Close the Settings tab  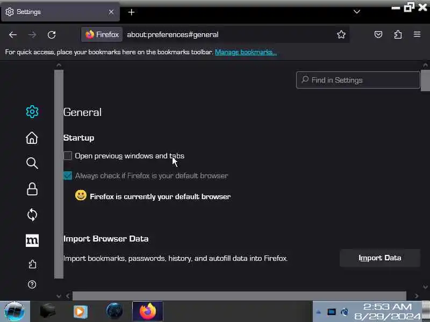tap(111, 12)
